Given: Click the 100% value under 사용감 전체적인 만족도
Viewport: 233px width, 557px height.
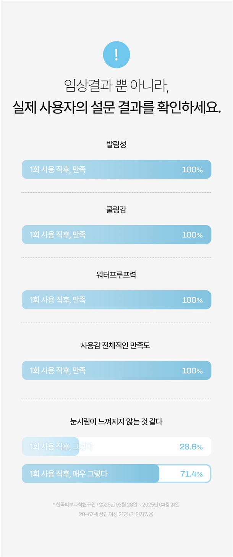Looking at the screenshot, I should pyautogui.click(x=192, y=371).
